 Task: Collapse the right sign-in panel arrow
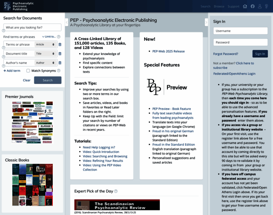(x=206, y=22)
